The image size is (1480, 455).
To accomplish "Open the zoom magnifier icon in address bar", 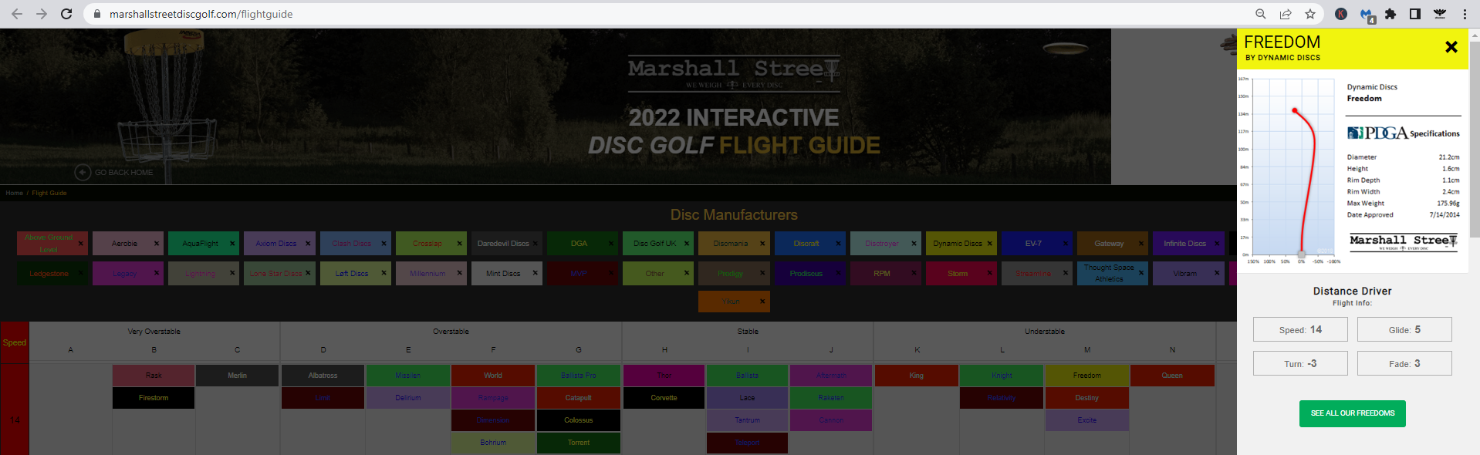I will (x=1260, y=14).
